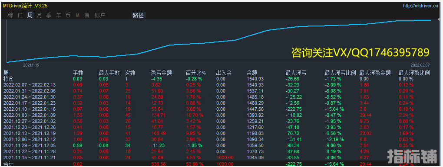The image size is (443, 167).
Task: Click the 路径 path button
Action: pyautogui.click(x=138, y=16)
